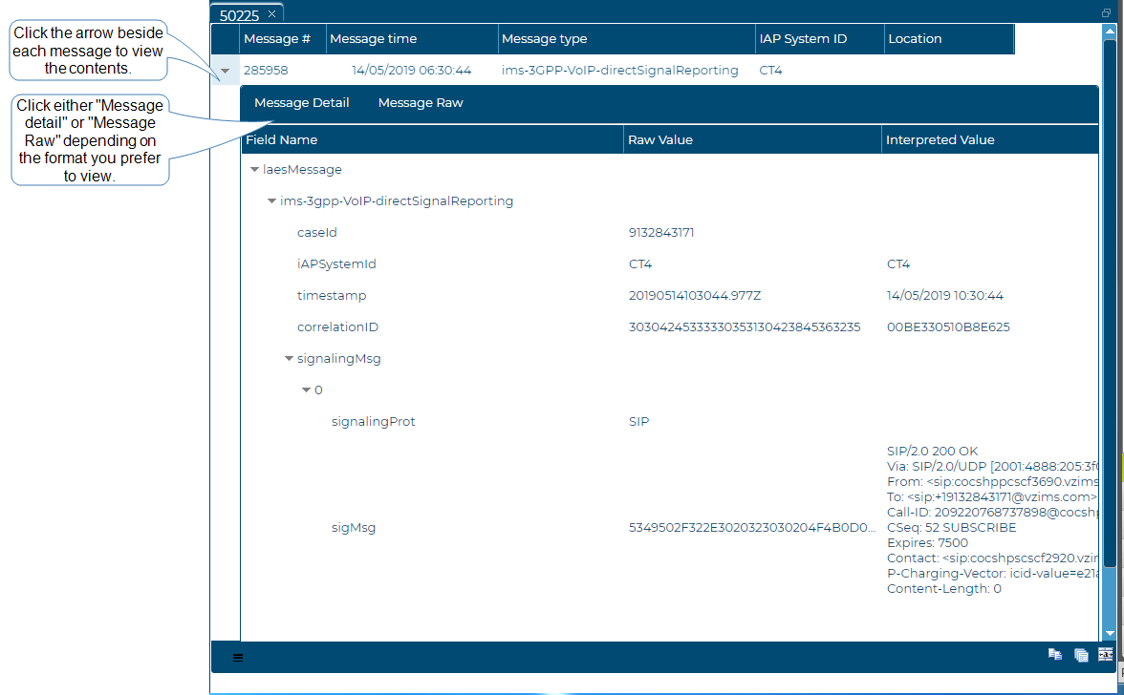Collapse the signalingMsg node
The height and width of the screenshot is (695, 1124).
tap(289, 359)
